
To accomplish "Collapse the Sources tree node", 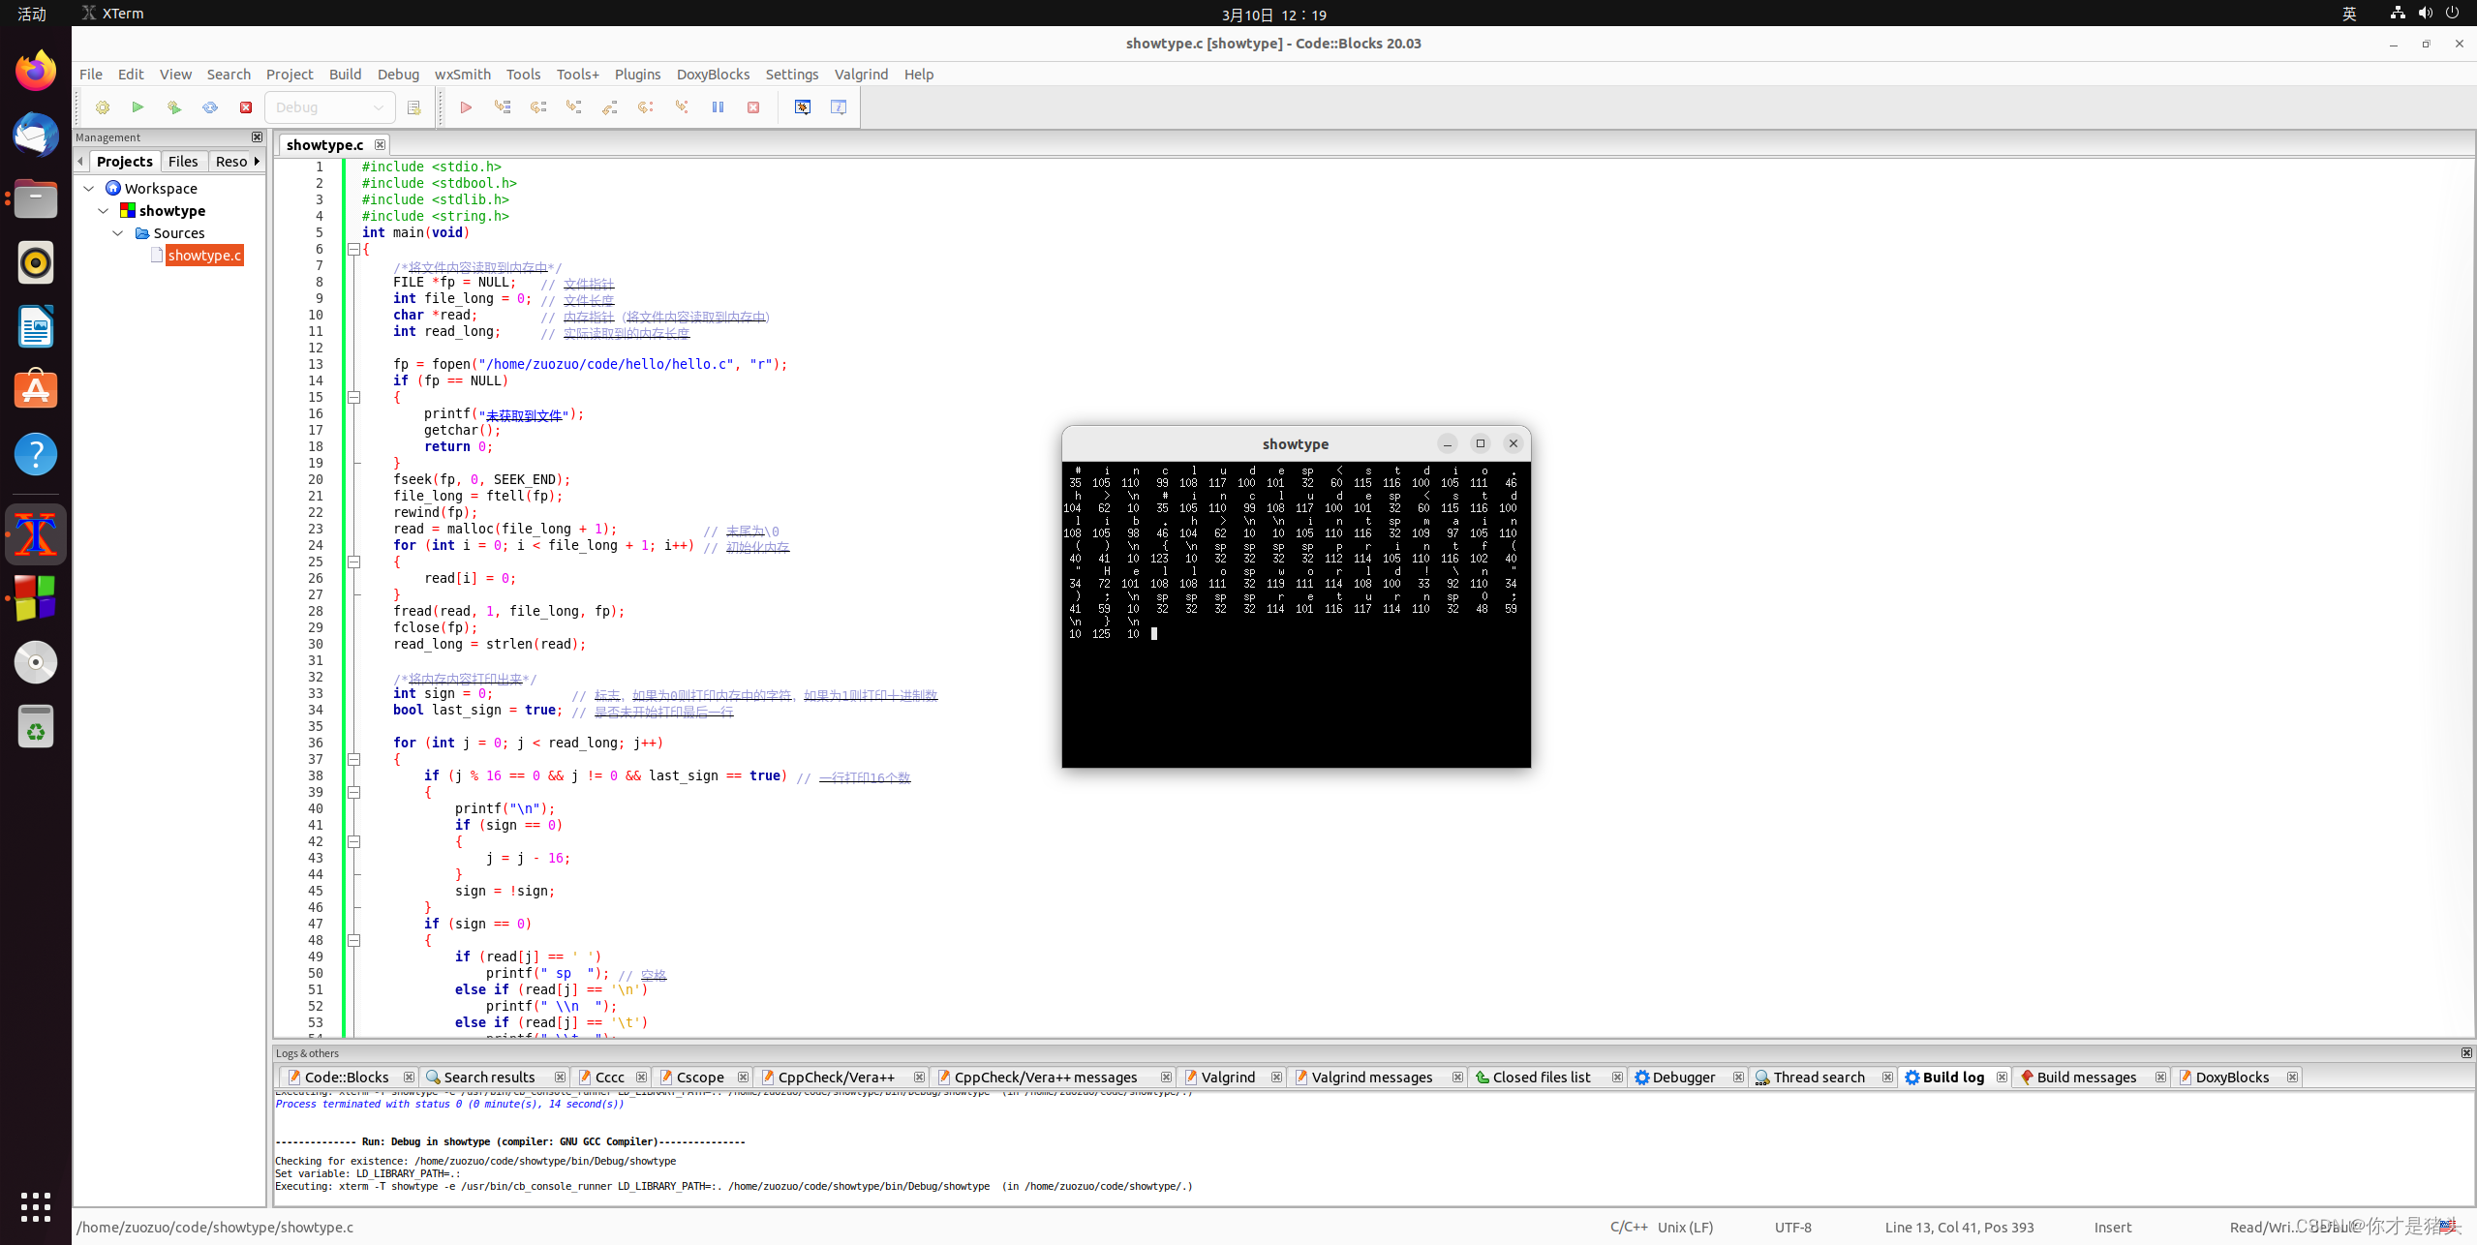I will [x=118, y=232].
